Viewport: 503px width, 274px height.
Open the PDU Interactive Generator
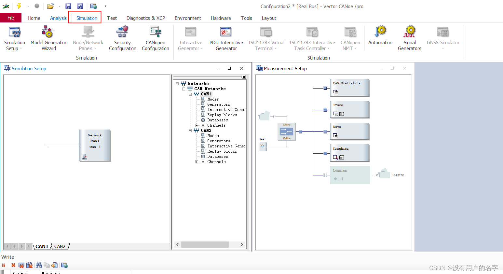(x=226, y=38)
